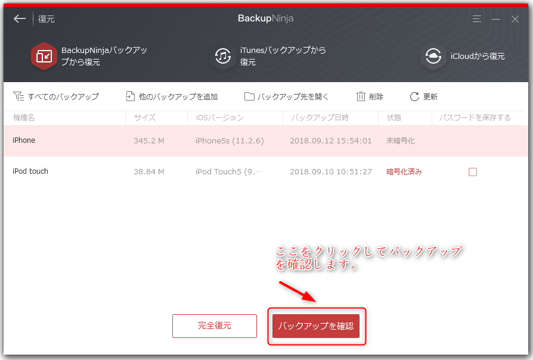This screenshot has height=360, width=533.
Task: Select BackupNinja backup restore hexagon icon
Action: 44,56
